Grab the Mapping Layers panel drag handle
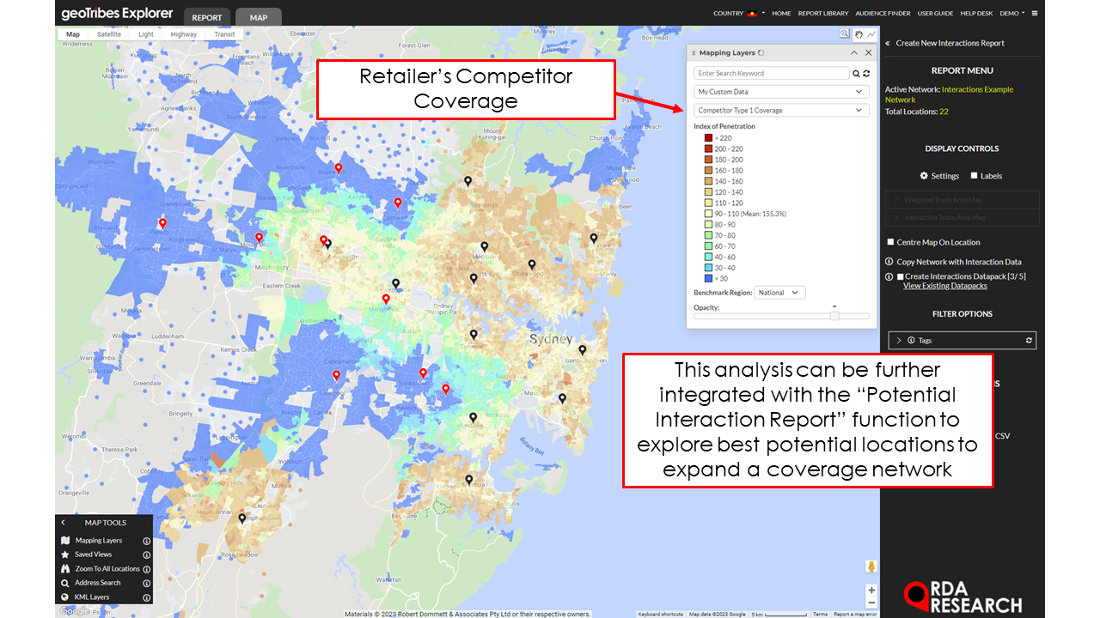The image size is (1100, 618). [x=693, y=52]
